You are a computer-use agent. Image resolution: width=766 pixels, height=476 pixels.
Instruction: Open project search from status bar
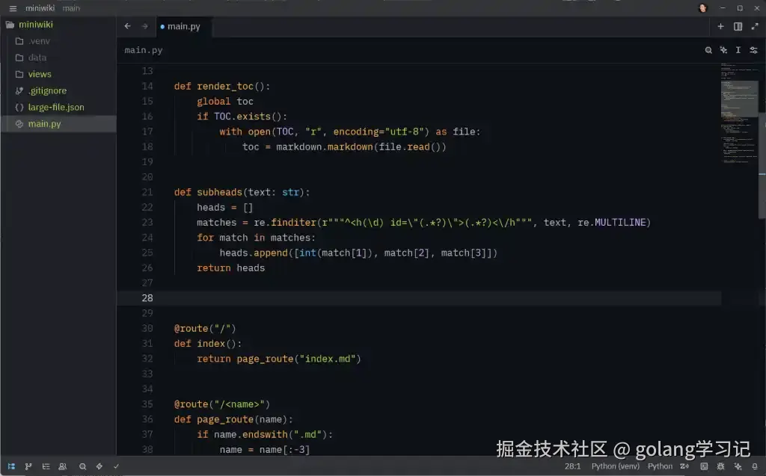tap(82, 466)
